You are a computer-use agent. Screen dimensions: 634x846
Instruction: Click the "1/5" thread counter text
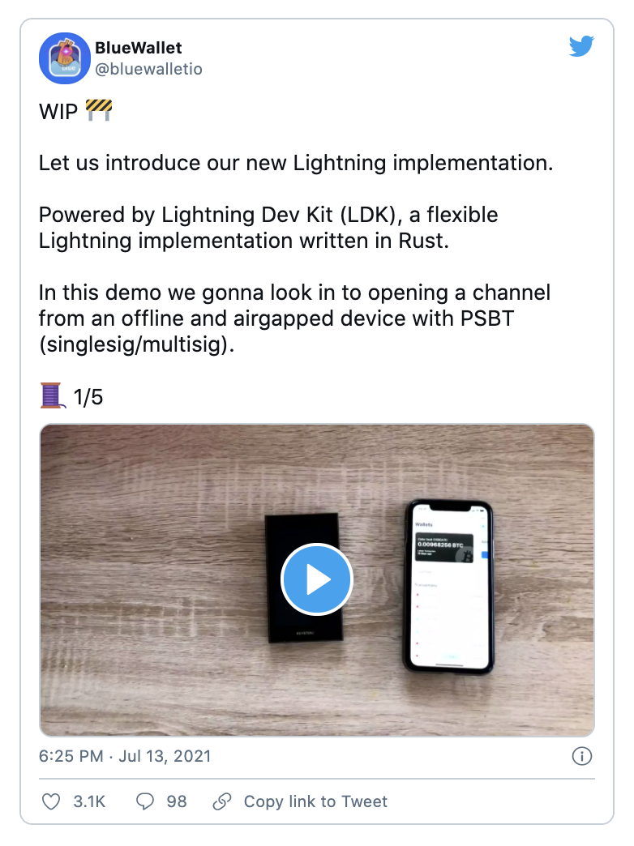pos(88,398)
